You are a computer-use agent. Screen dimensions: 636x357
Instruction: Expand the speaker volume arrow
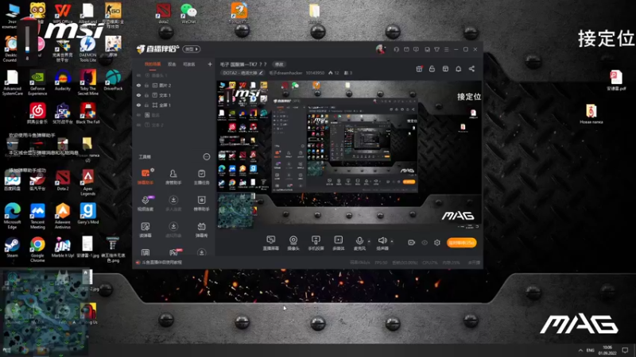click(392, 242)
